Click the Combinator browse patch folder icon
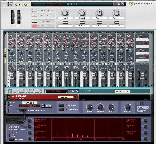 [119, 4]
